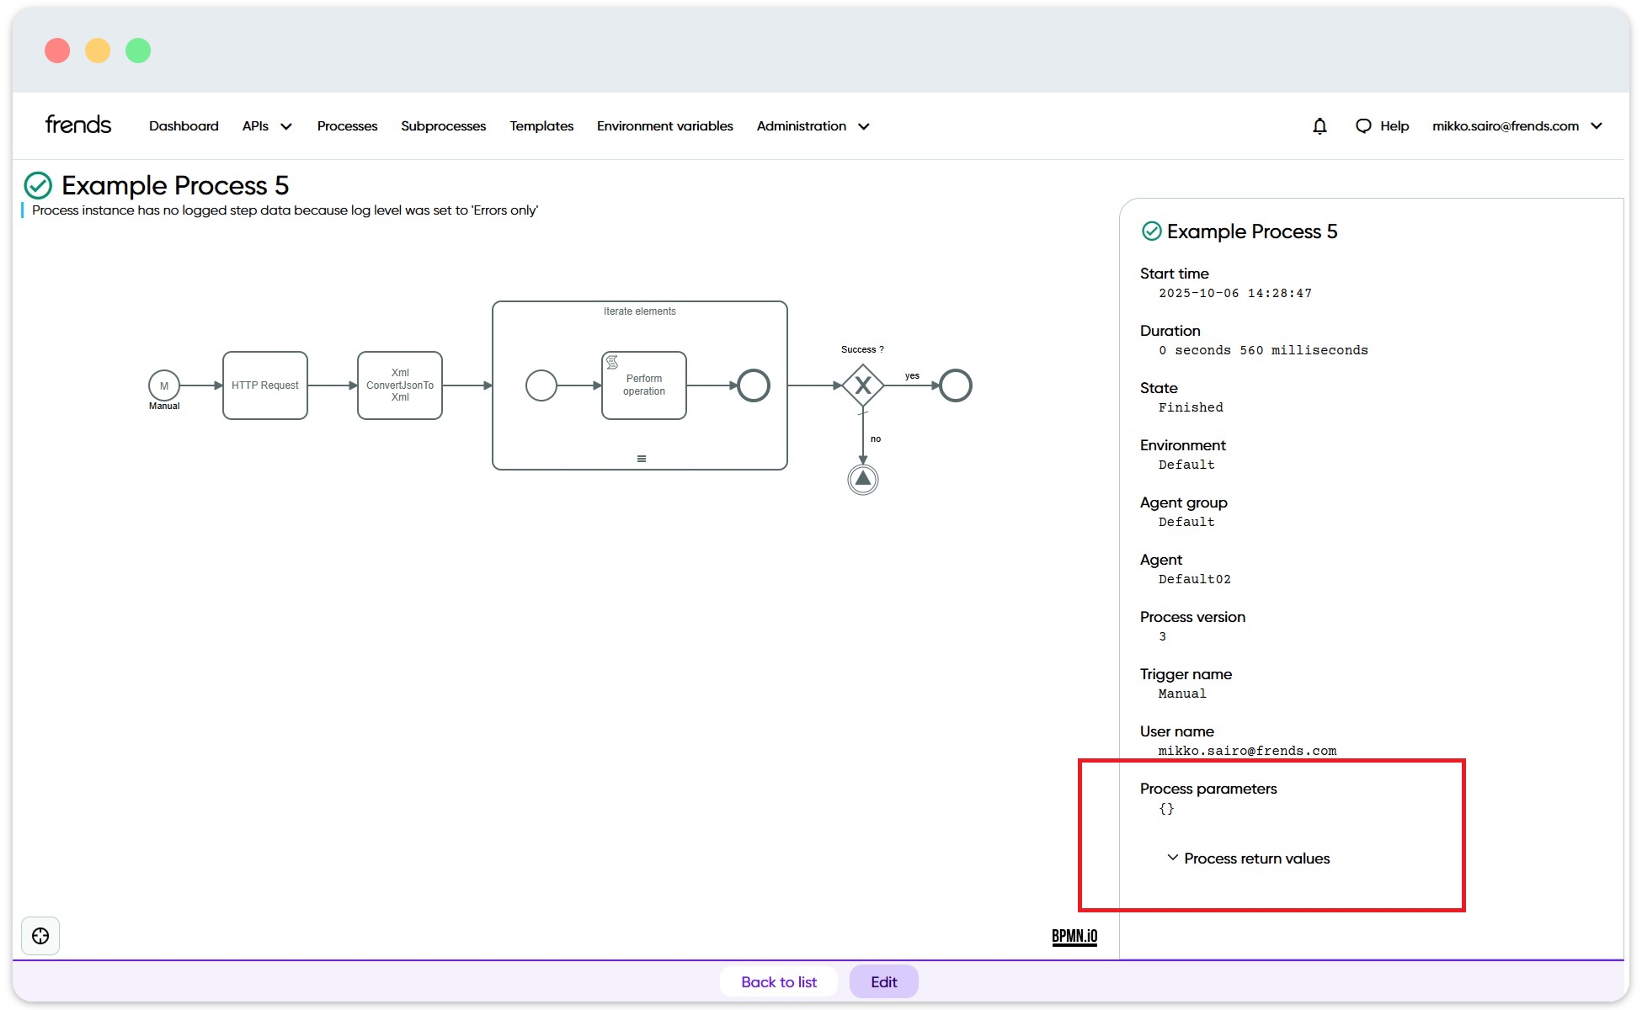Select the HTTP Request task box
Viewport: 1642px width, 1010px height.
(x=264, y=385)
